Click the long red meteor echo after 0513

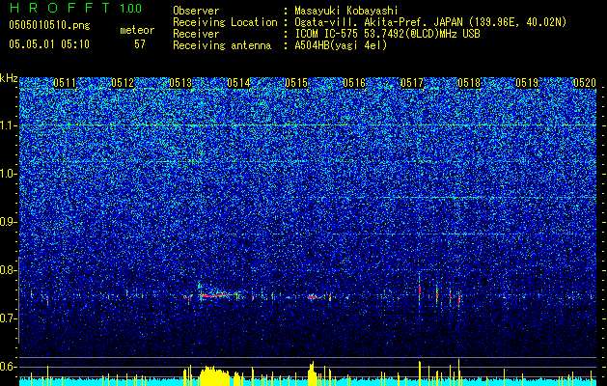tap(215, 295)
